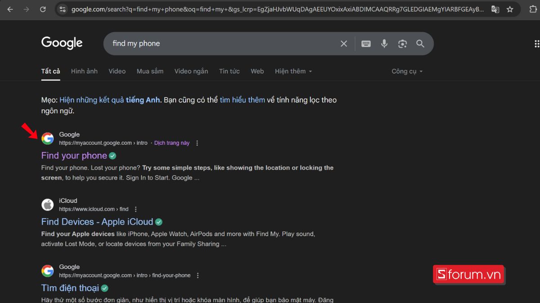Click the browser address bar URL
540x303 pixels.
click(x=278, y=9)
